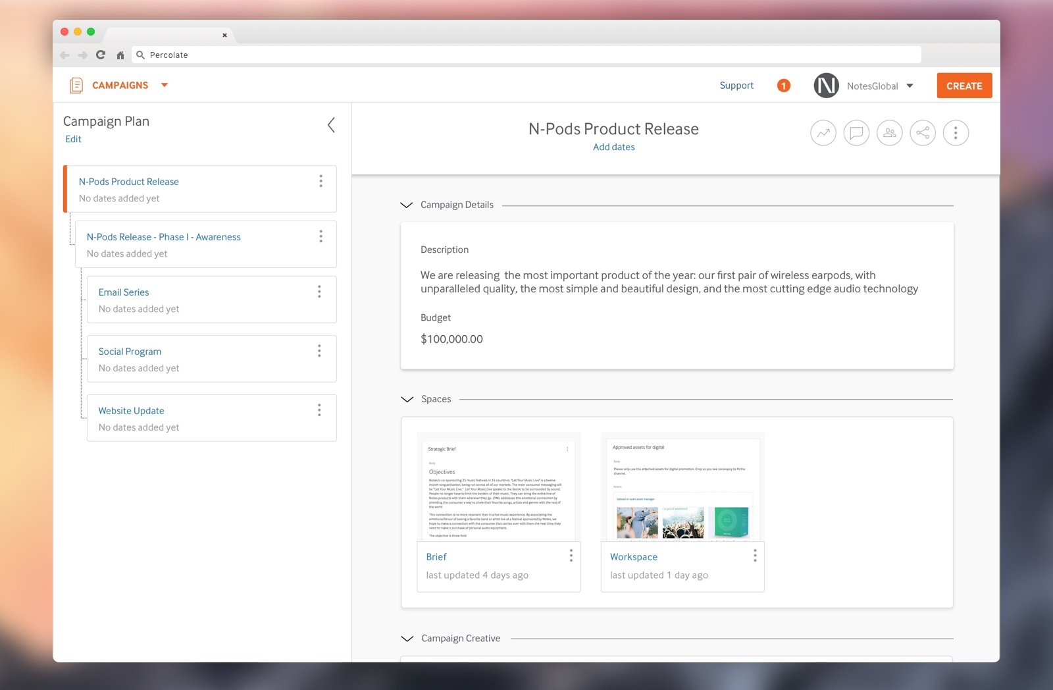This screenshot has width=1053, height=690.
Task: Click the search magnifier in address bar
Action: [x=140, y=55]
